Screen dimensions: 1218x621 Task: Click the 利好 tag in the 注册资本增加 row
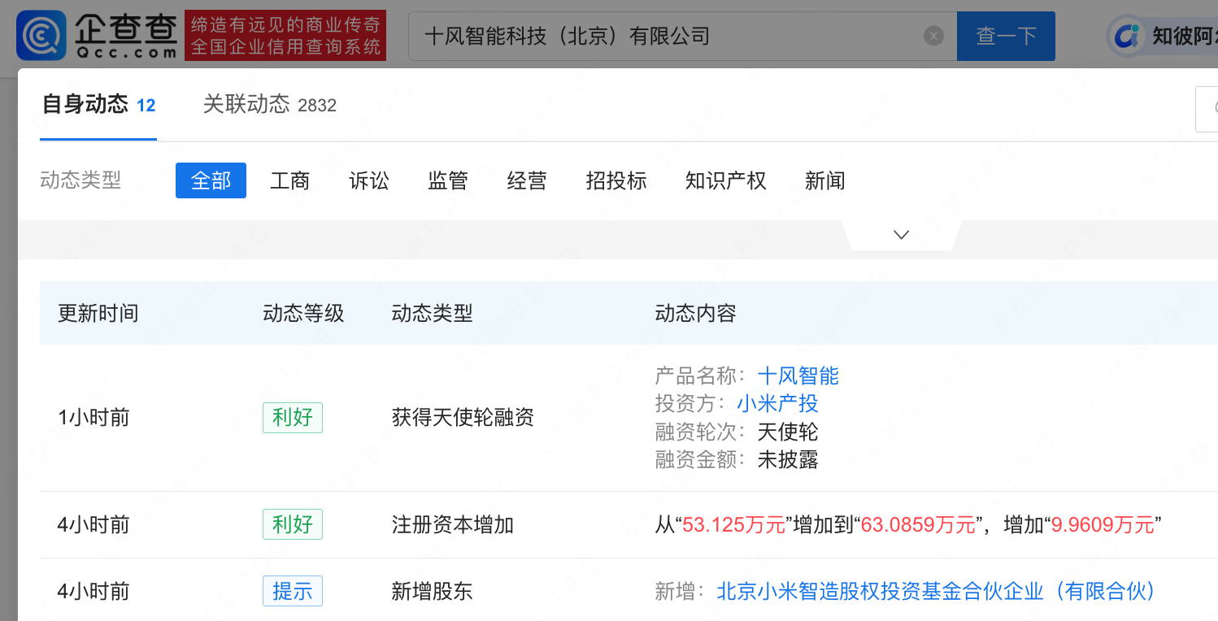pyautogui.click(x=293, y=524)
